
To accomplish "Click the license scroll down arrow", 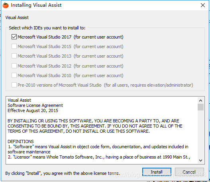I will click(x=200, y=161).
